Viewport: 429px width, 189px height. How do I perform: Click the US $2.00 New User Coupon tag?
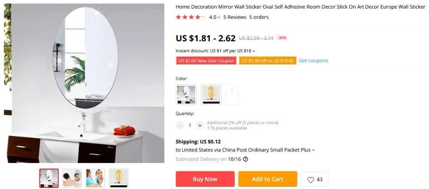coord(206,61)
